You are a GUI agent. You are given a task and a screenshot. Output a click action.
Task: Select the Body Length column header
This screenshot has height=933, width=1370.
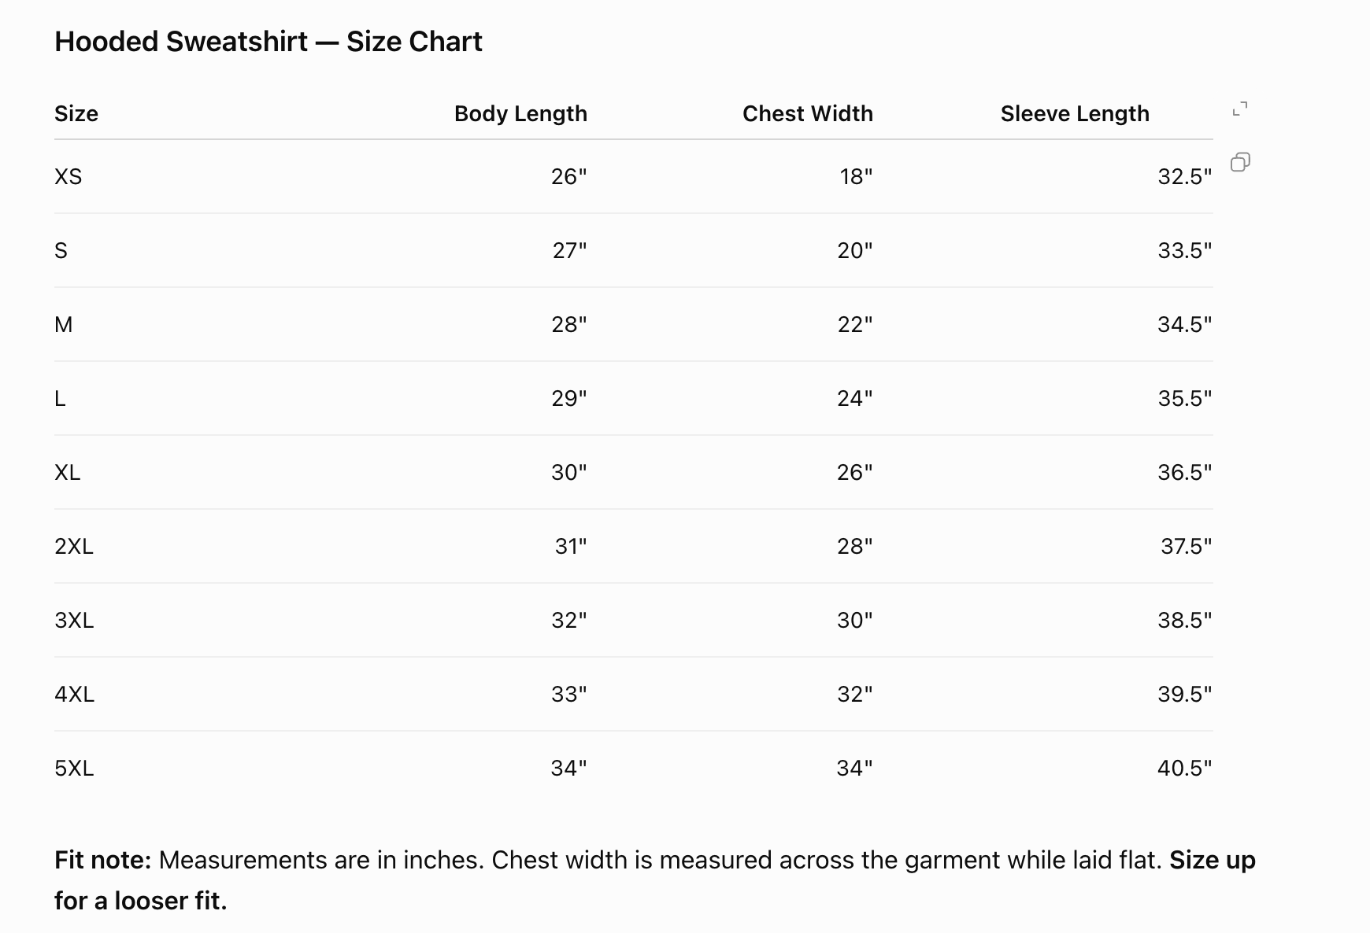pyautogui.click(x=520, y=114)
